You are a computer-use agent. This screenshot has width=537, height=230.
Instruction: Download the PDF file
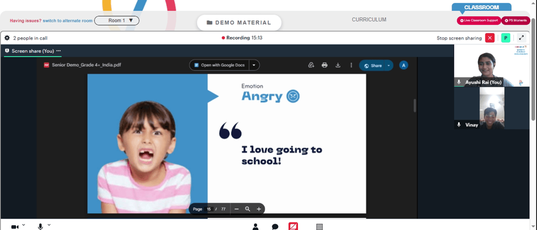coord(338,65)
